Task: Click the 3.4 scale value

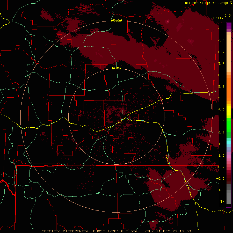Action: coord(221,121)
